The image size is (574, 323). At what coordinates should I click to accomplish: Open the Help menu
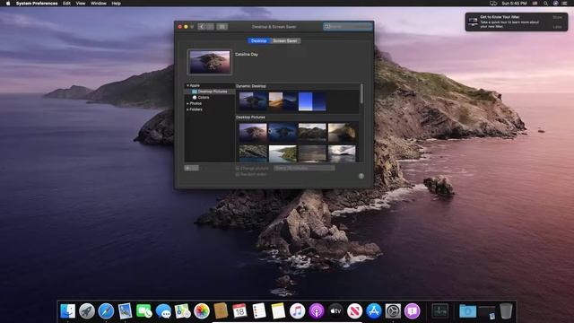[116, 4]
